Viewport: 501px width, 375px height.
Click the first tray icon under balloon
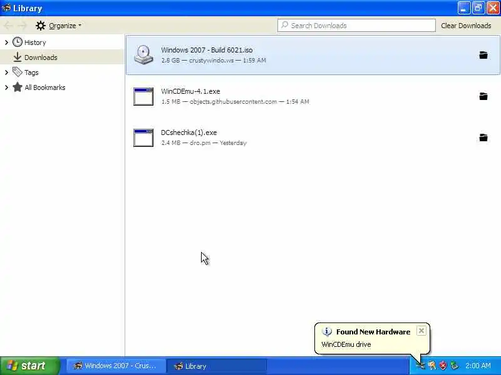(420, 366)
